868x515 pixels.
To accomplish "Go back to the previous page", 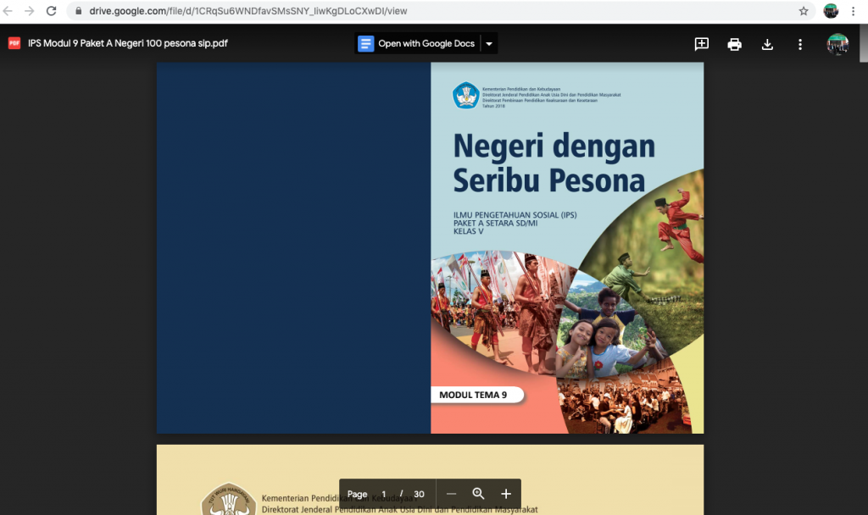I will coord(9,11).
